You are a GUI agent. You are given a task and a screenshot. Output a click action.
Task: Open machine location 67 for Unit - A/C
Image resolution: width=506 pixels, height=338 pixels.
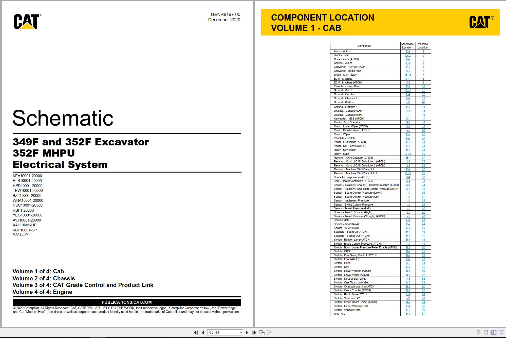click(423, 314)
